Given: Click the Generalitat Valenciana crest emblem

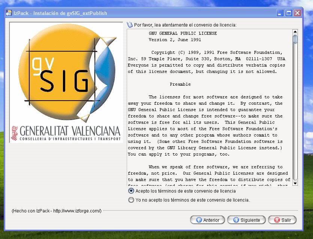Looking at the screenshot, I should point(15,133).
